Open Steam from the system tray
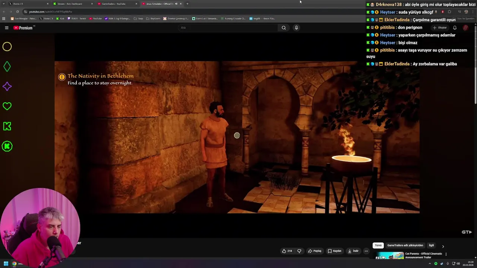This screenshot has height=268, width=477. tap(442, 264)
